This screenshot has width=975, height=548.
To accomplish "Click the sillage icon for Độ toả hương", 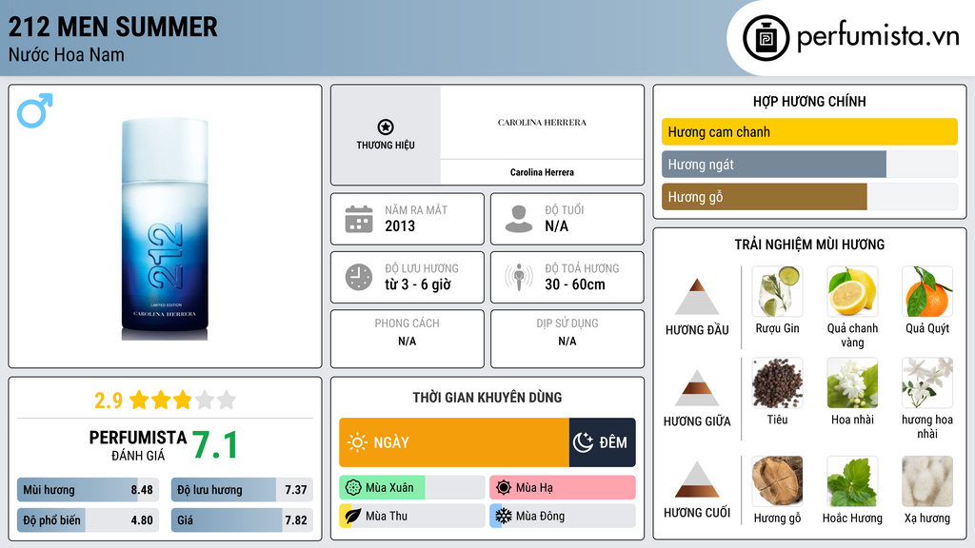I will [x=519, y=277].
